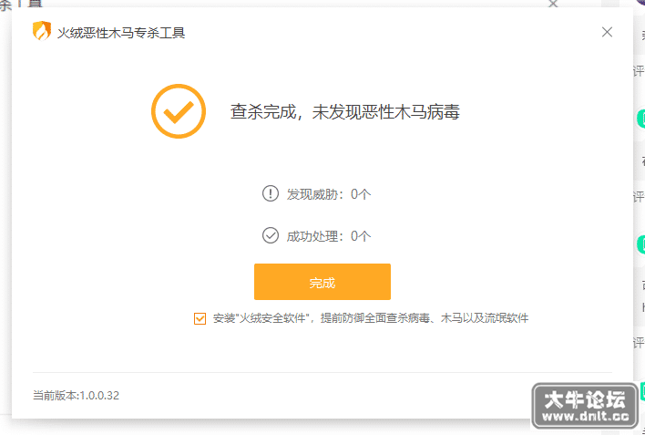Click the dialog title 火绒恶性木马专杀工具

(x=121, y=33)
